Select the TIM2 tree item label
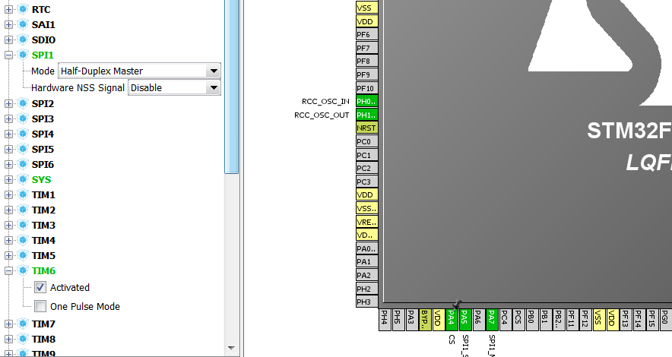 point(43,210)
